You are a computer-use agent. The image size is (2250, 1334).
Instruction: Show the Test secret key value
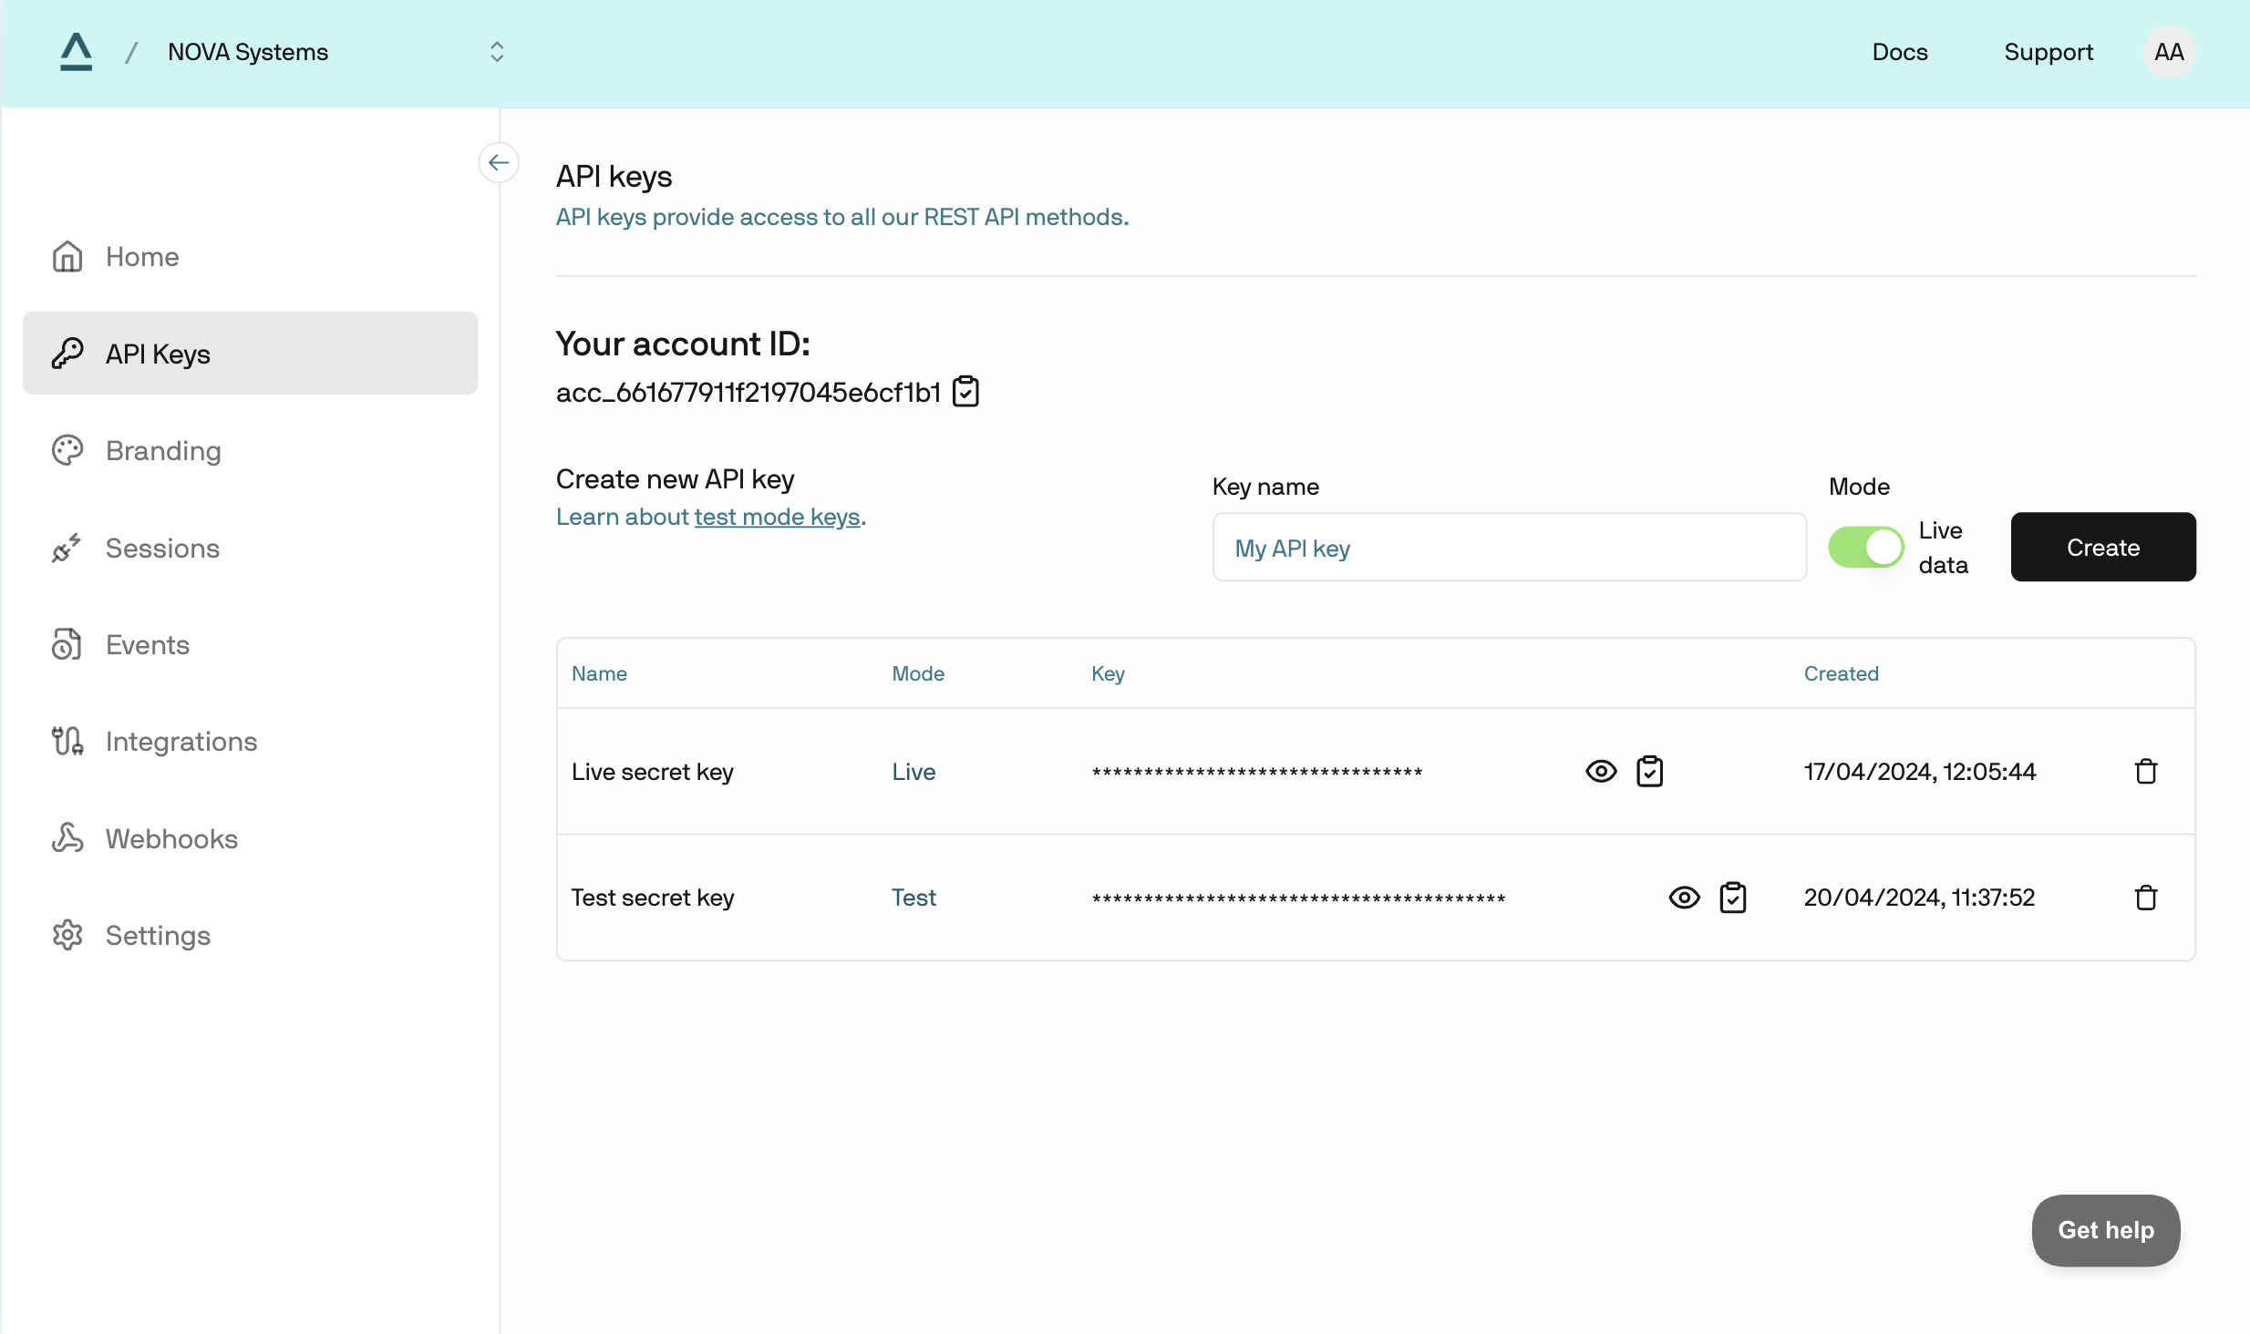1682,898
